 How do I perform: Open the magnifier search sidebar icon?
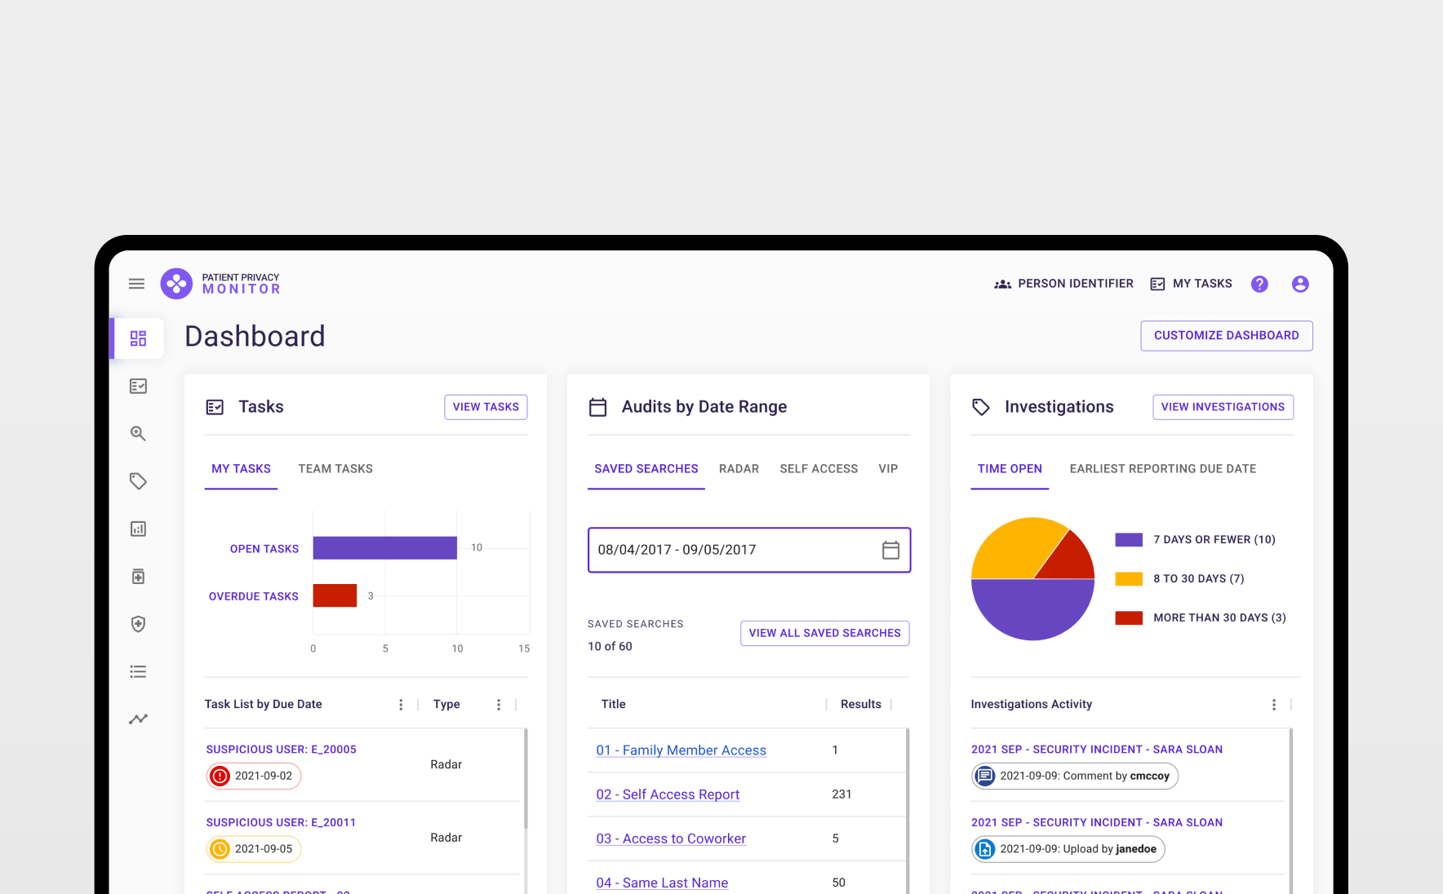point(138,433)
